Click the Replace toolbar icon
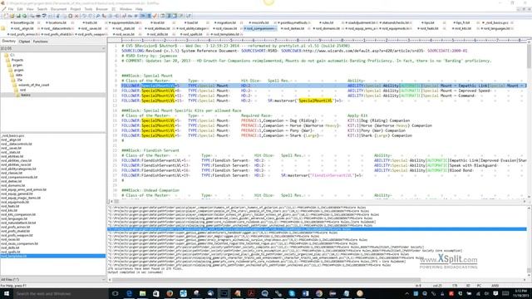The width and height of the screenshot is (532, 299). coord(104,16)
